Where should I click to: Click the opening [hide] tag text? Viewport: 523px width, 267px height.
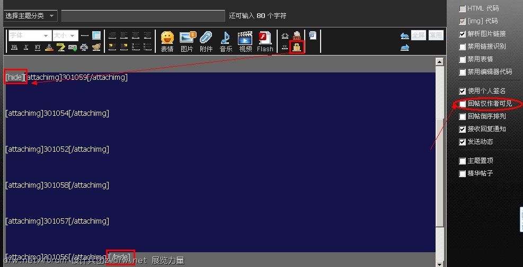coord(15,77)
